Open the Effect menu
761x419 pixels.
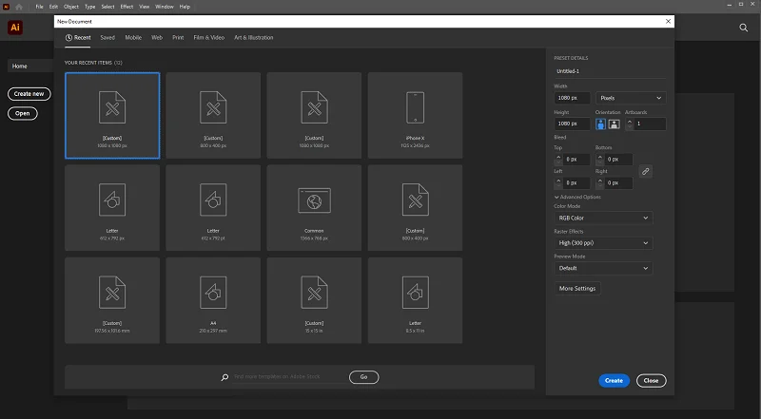coord(127,7)
